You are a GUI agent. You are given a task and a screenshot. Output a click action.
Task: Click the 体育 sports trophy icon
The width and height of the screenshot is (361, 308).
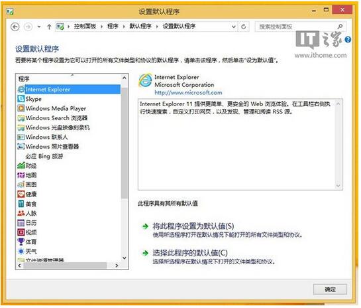point(21,242)
